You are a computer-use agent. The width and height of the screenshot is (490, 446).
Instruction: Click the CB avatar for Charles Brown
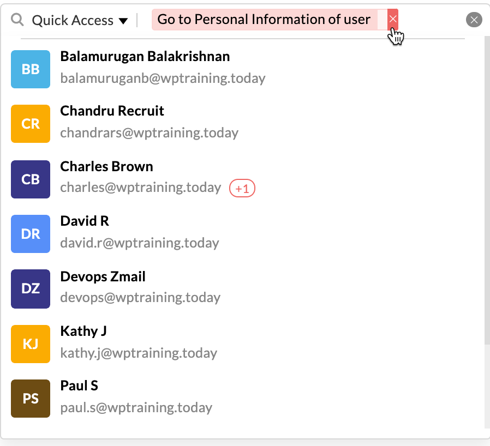coord(31,179)
